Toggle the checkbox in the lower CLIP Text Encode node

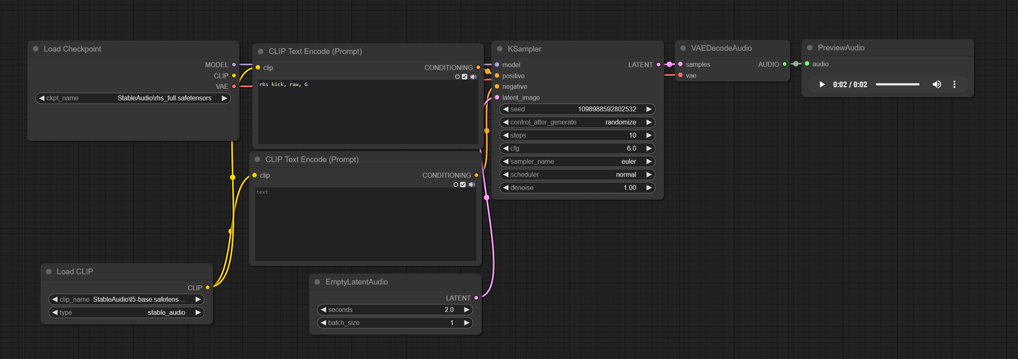pyautogui.click(x=463, y=185)
